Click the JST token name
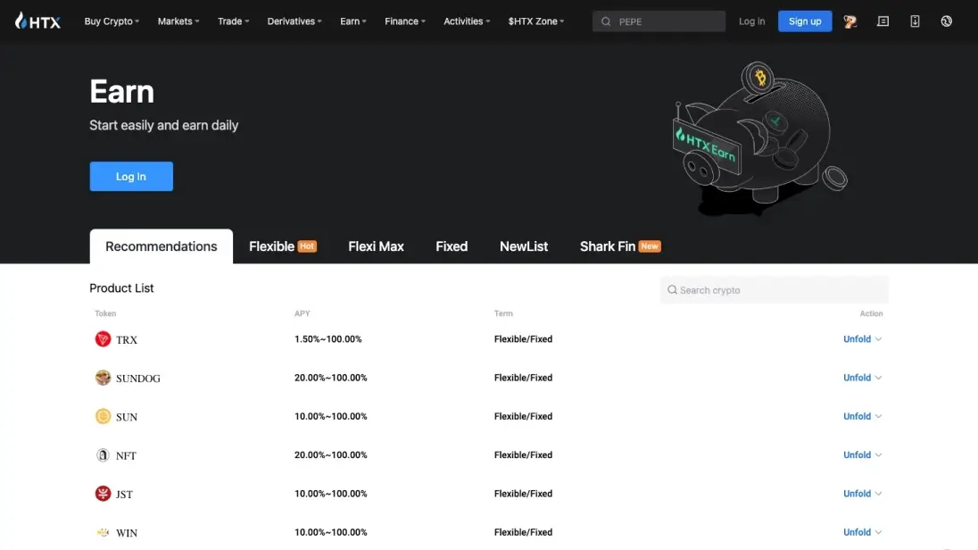The image size is (978, 550). (124, 495)
